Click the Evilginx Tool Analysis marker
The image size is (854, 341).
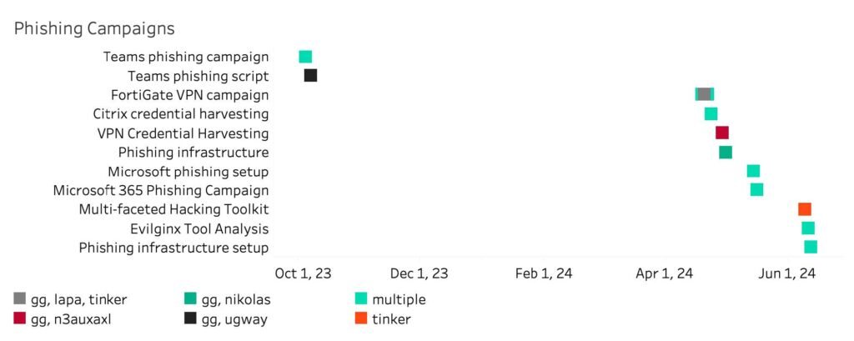click(x=807, y=228)
